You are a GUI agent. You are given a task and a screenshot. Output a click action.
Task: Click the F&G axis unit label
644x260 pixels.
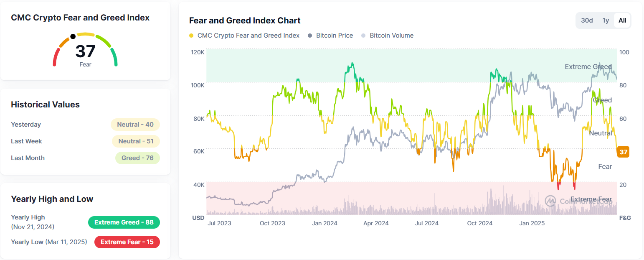tap(625, 218)
